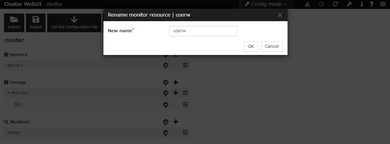
Task: Open the server1 hamburger menu
Action: tap(185, 65)
